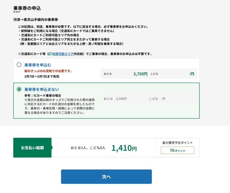The height and width of the screenshot is (193, 230).
Task: Click the external-link icon beside 利用可能エリア
Action: [50, 54]
